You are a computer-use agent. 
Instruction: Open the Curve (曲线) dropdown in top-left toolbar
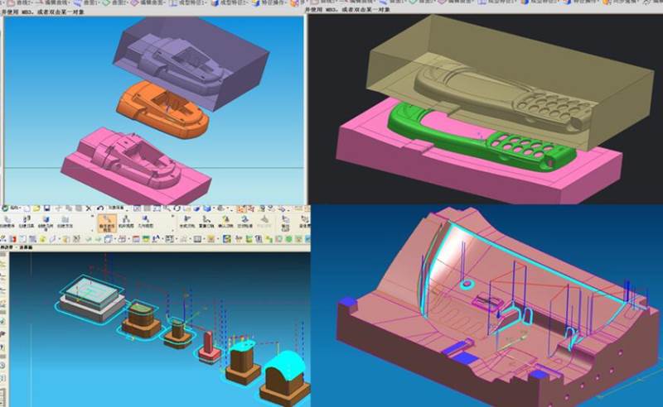click(x=12, y=2)
